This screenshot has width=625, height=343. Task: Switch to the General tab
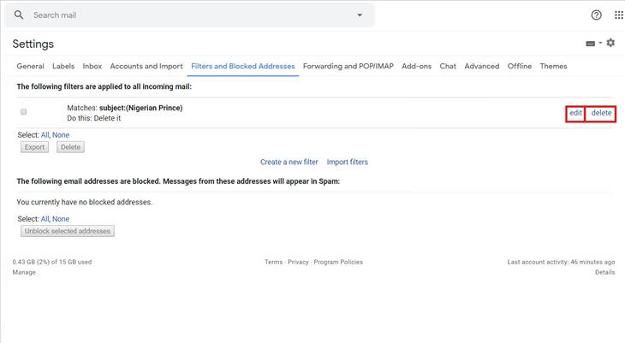point(30,66)
